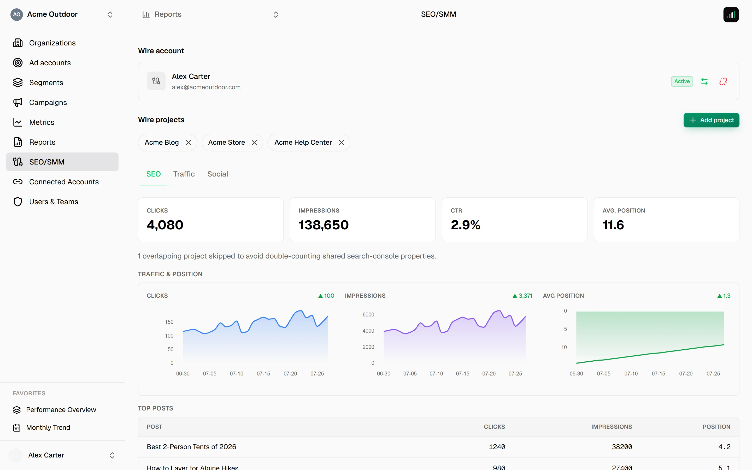Click the Clicks area chart

(x=255, y=337)
